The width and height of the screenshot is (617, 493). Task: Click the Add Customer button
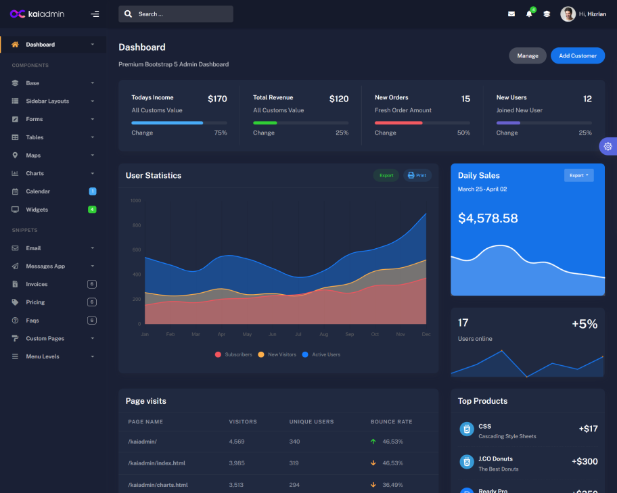(578, 55)
